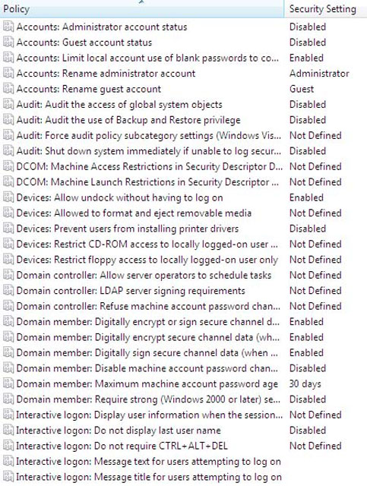Select icon for LDAP server signing requirements
The image size is (367, 486).
pyautogui.click(x=8, y=291)
